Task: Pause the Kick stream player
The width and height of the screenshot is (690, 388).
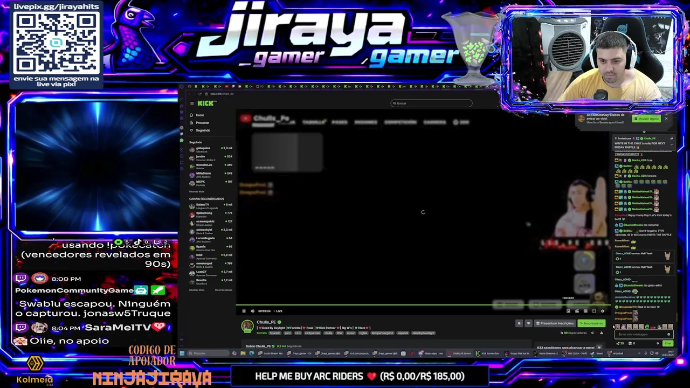Action: [244, 311]
